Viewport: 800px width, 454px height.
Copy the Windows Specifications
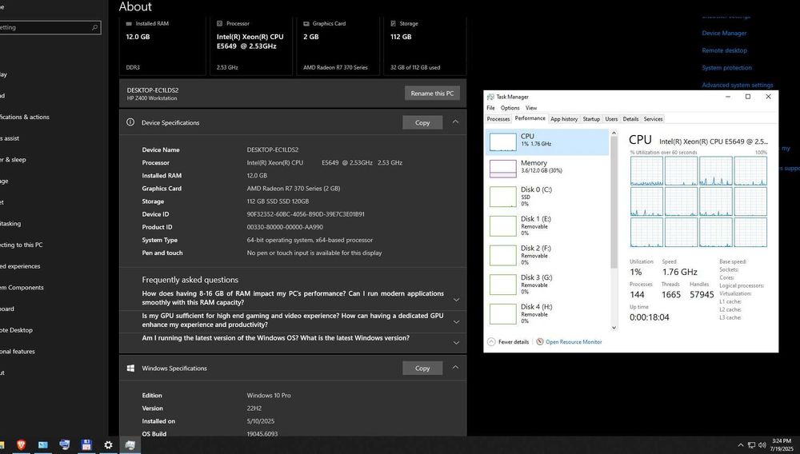[x=422, y=368]
